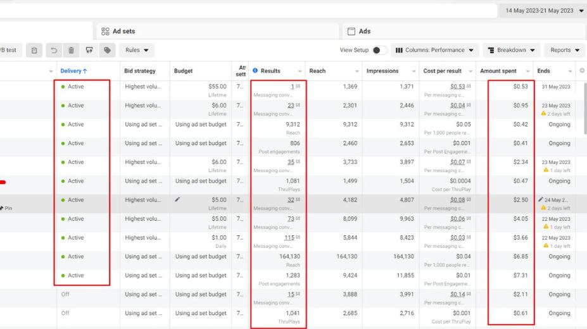This screenshot has height=329, width=587.
Task: Click the $0.0004 cost per ThruPlay value
Action: pyautogui.click(x=460, y=181)
